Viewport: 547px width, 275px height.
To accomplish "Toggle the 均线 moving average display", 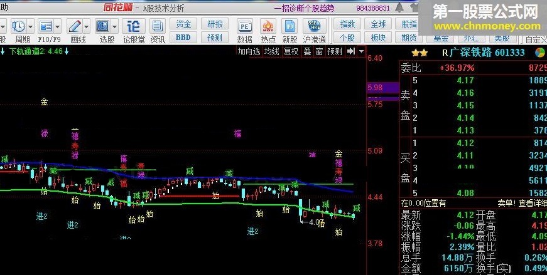I will pyautogui.click(x=271, y=51).
